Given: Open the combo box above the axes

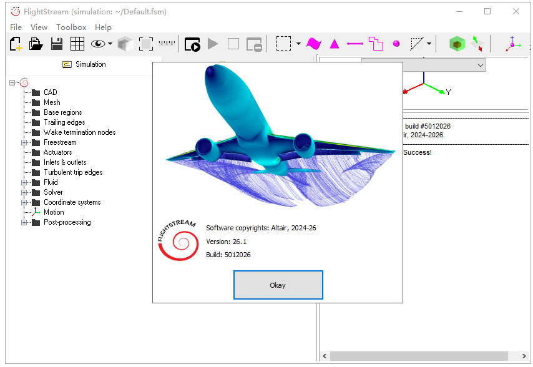Looking at the screenshot, I should point(444,65).
